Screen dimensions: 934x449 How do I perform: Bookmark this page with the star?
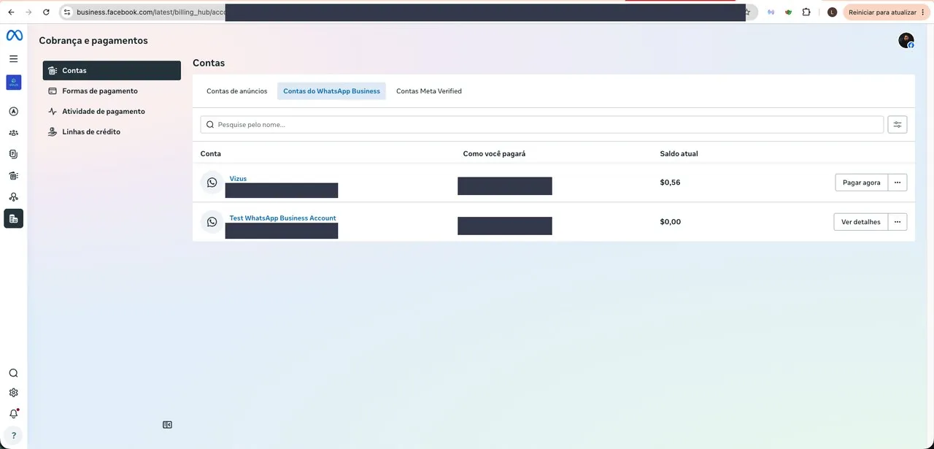point(747,12)
